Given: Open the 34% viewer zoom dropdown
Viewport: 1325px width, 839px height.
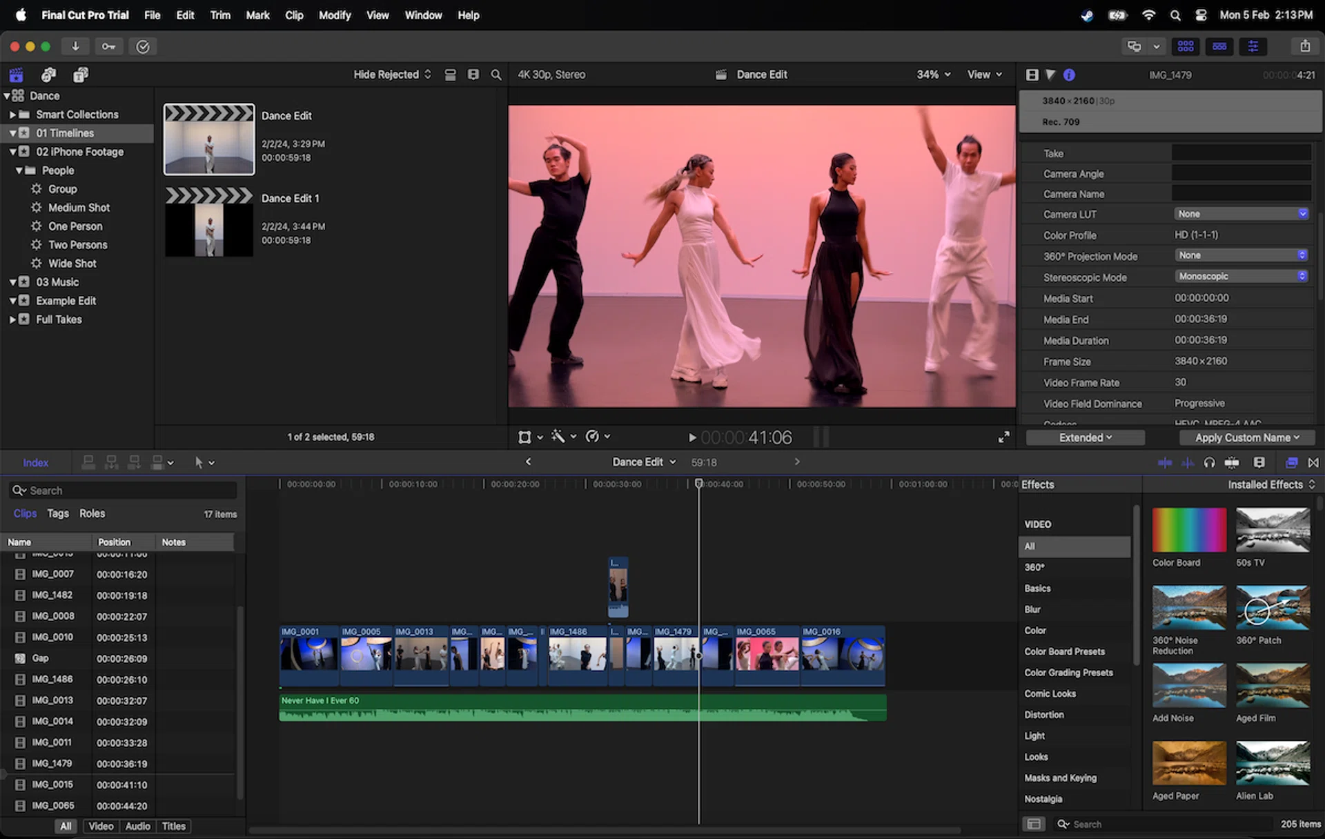Looking at the screenshot, I should click(x=933, y=75).
